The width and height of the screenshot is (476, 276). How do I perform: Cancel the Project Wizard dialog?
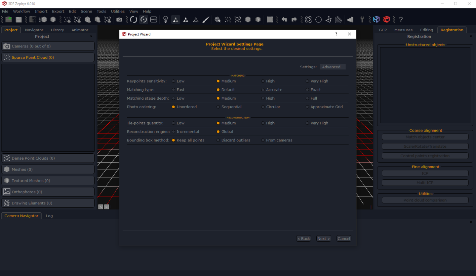click(x=344, y=238)
